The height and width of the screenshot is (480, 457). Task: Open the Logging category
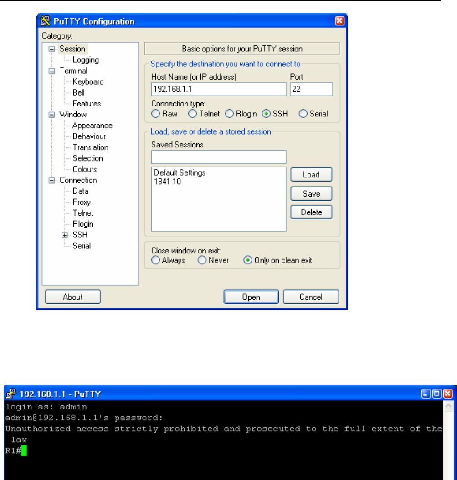[x=86, y=60]
